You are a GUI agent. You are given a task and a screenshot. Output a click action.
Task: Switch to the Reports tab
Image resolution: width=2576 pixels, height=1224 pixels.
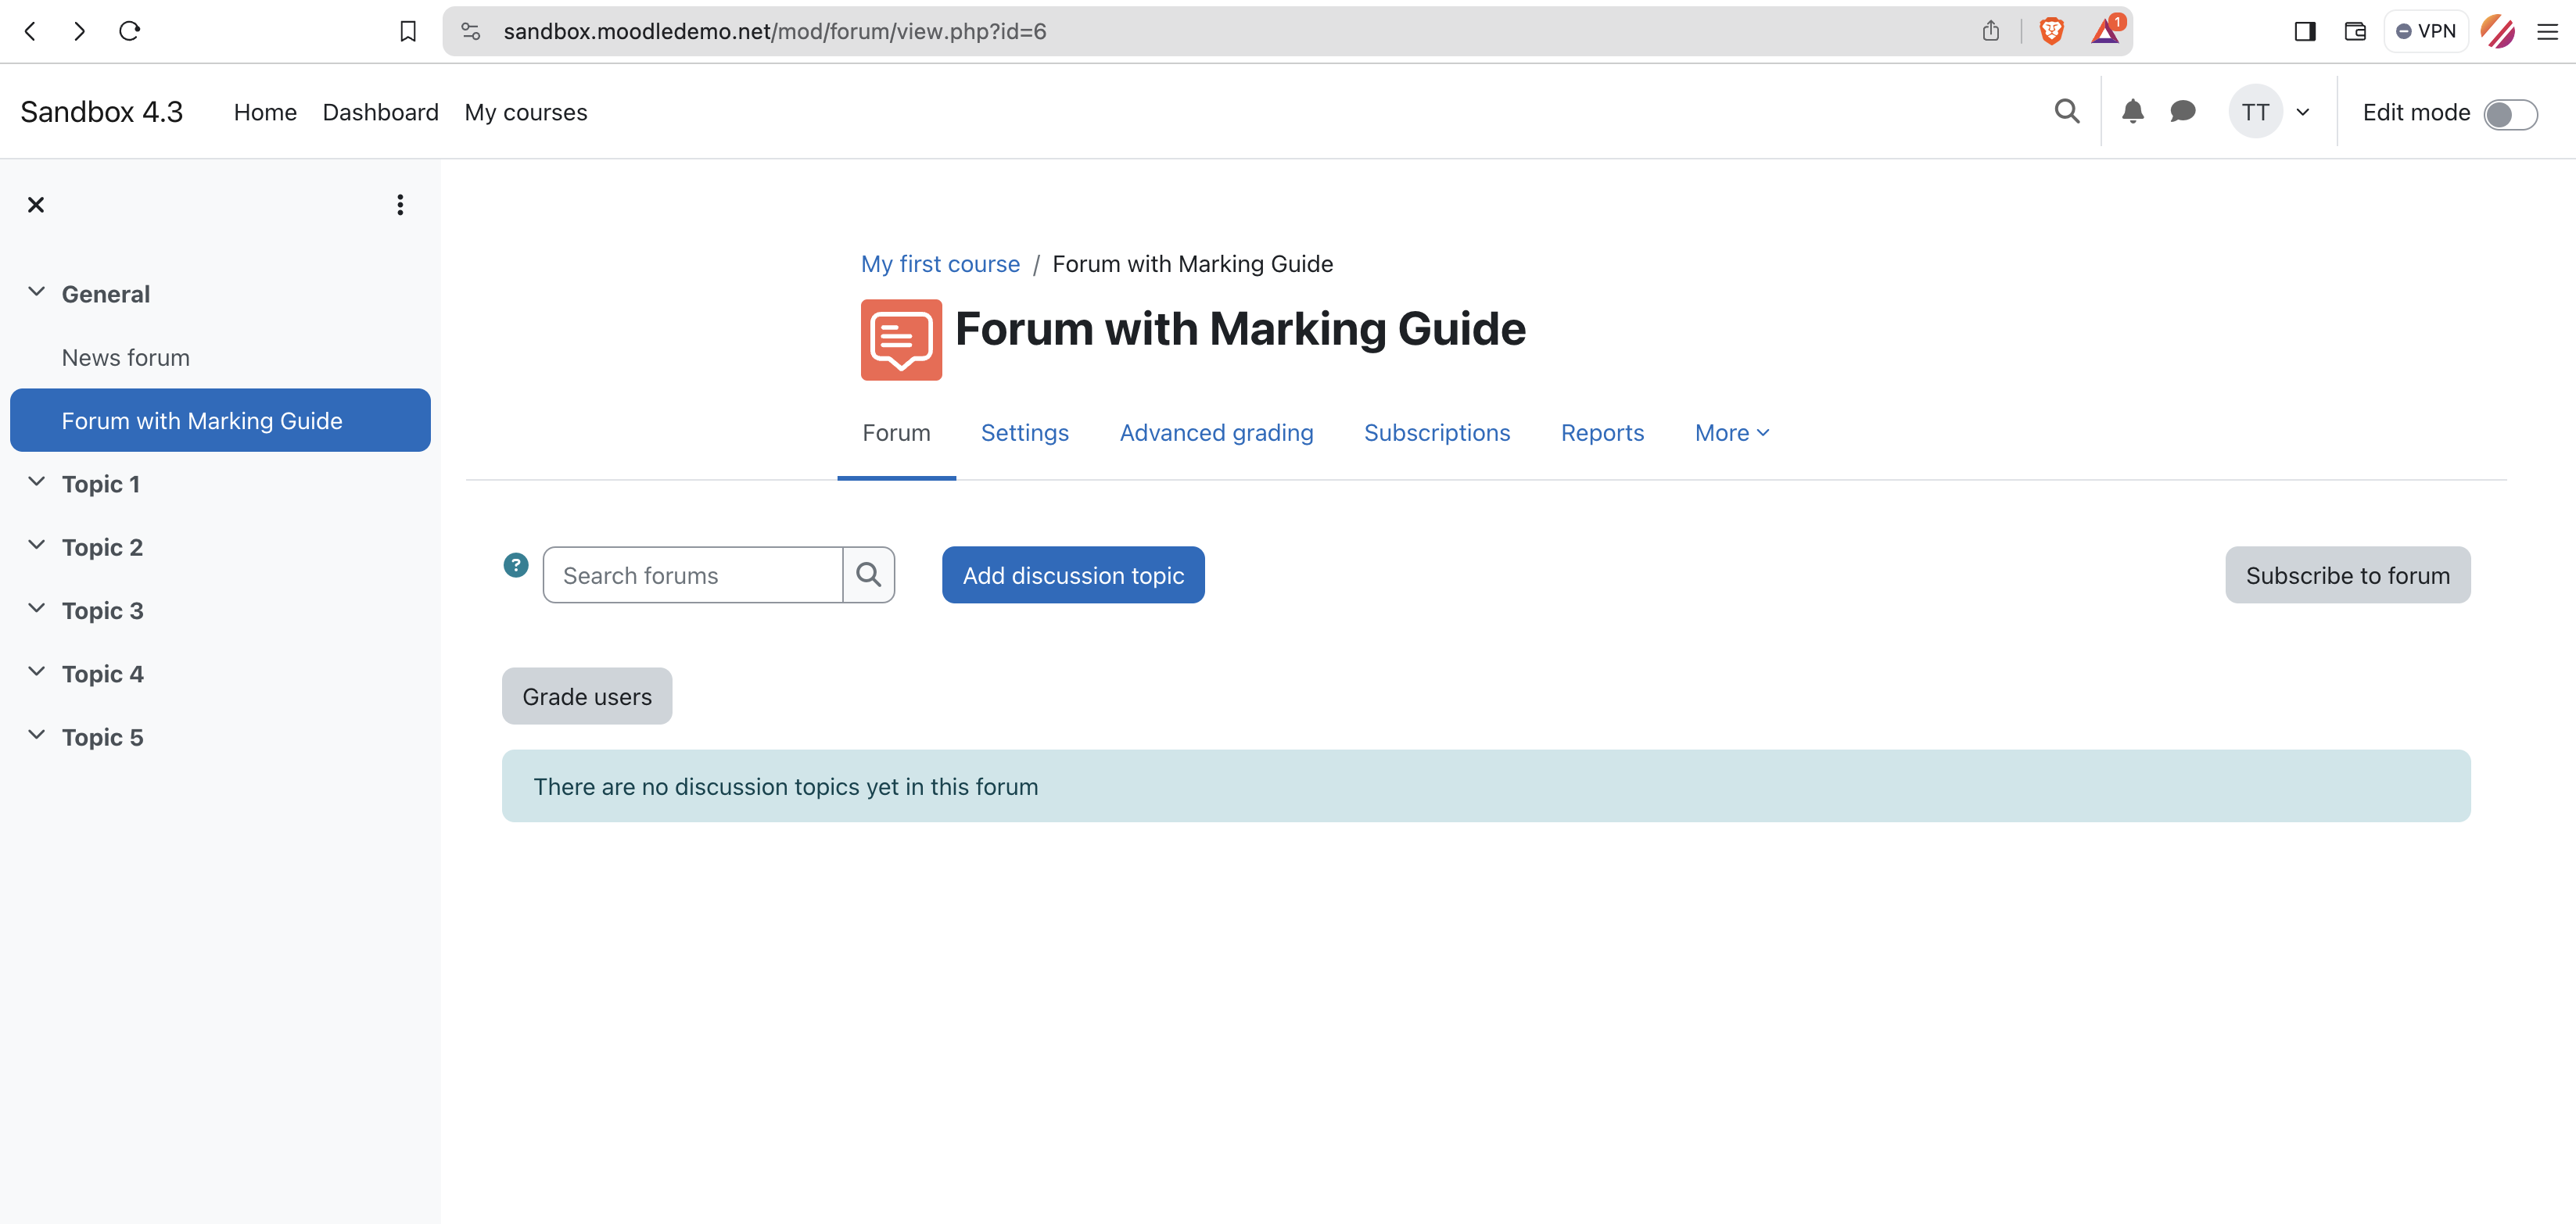[1602, 433]
